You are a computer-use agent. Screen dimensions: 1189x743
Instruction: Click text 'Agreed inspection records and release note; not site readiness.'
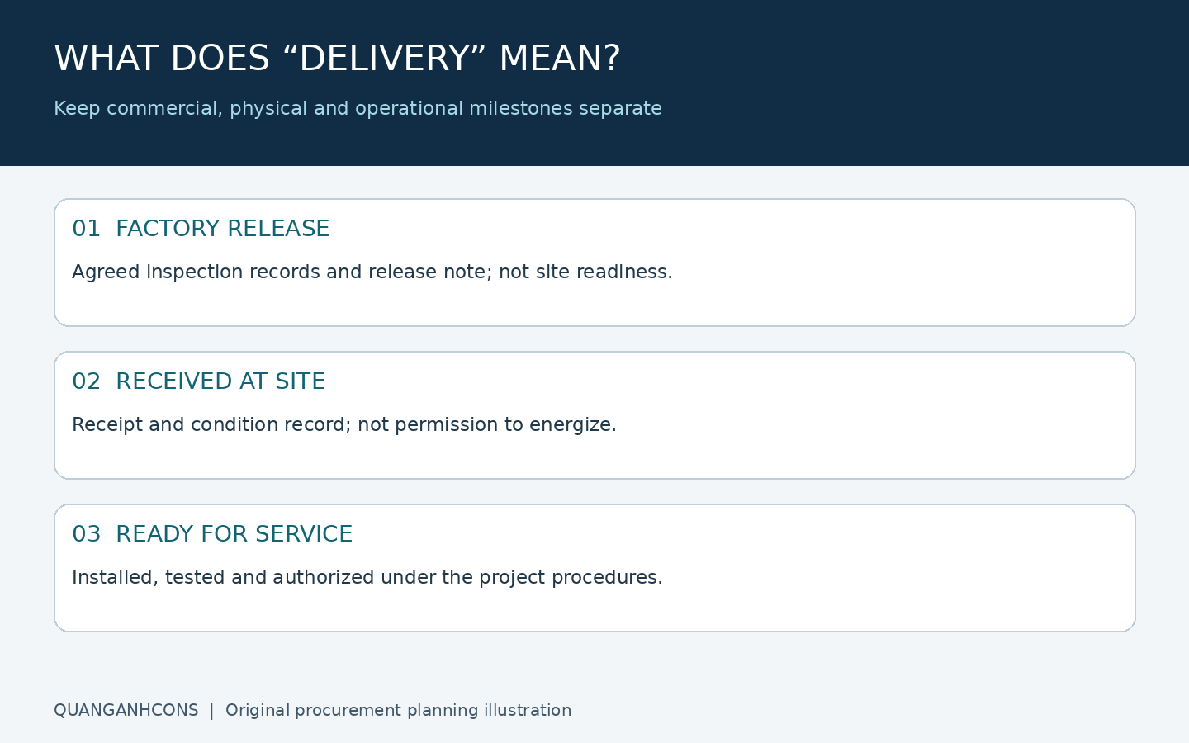[x=372, y=272]
